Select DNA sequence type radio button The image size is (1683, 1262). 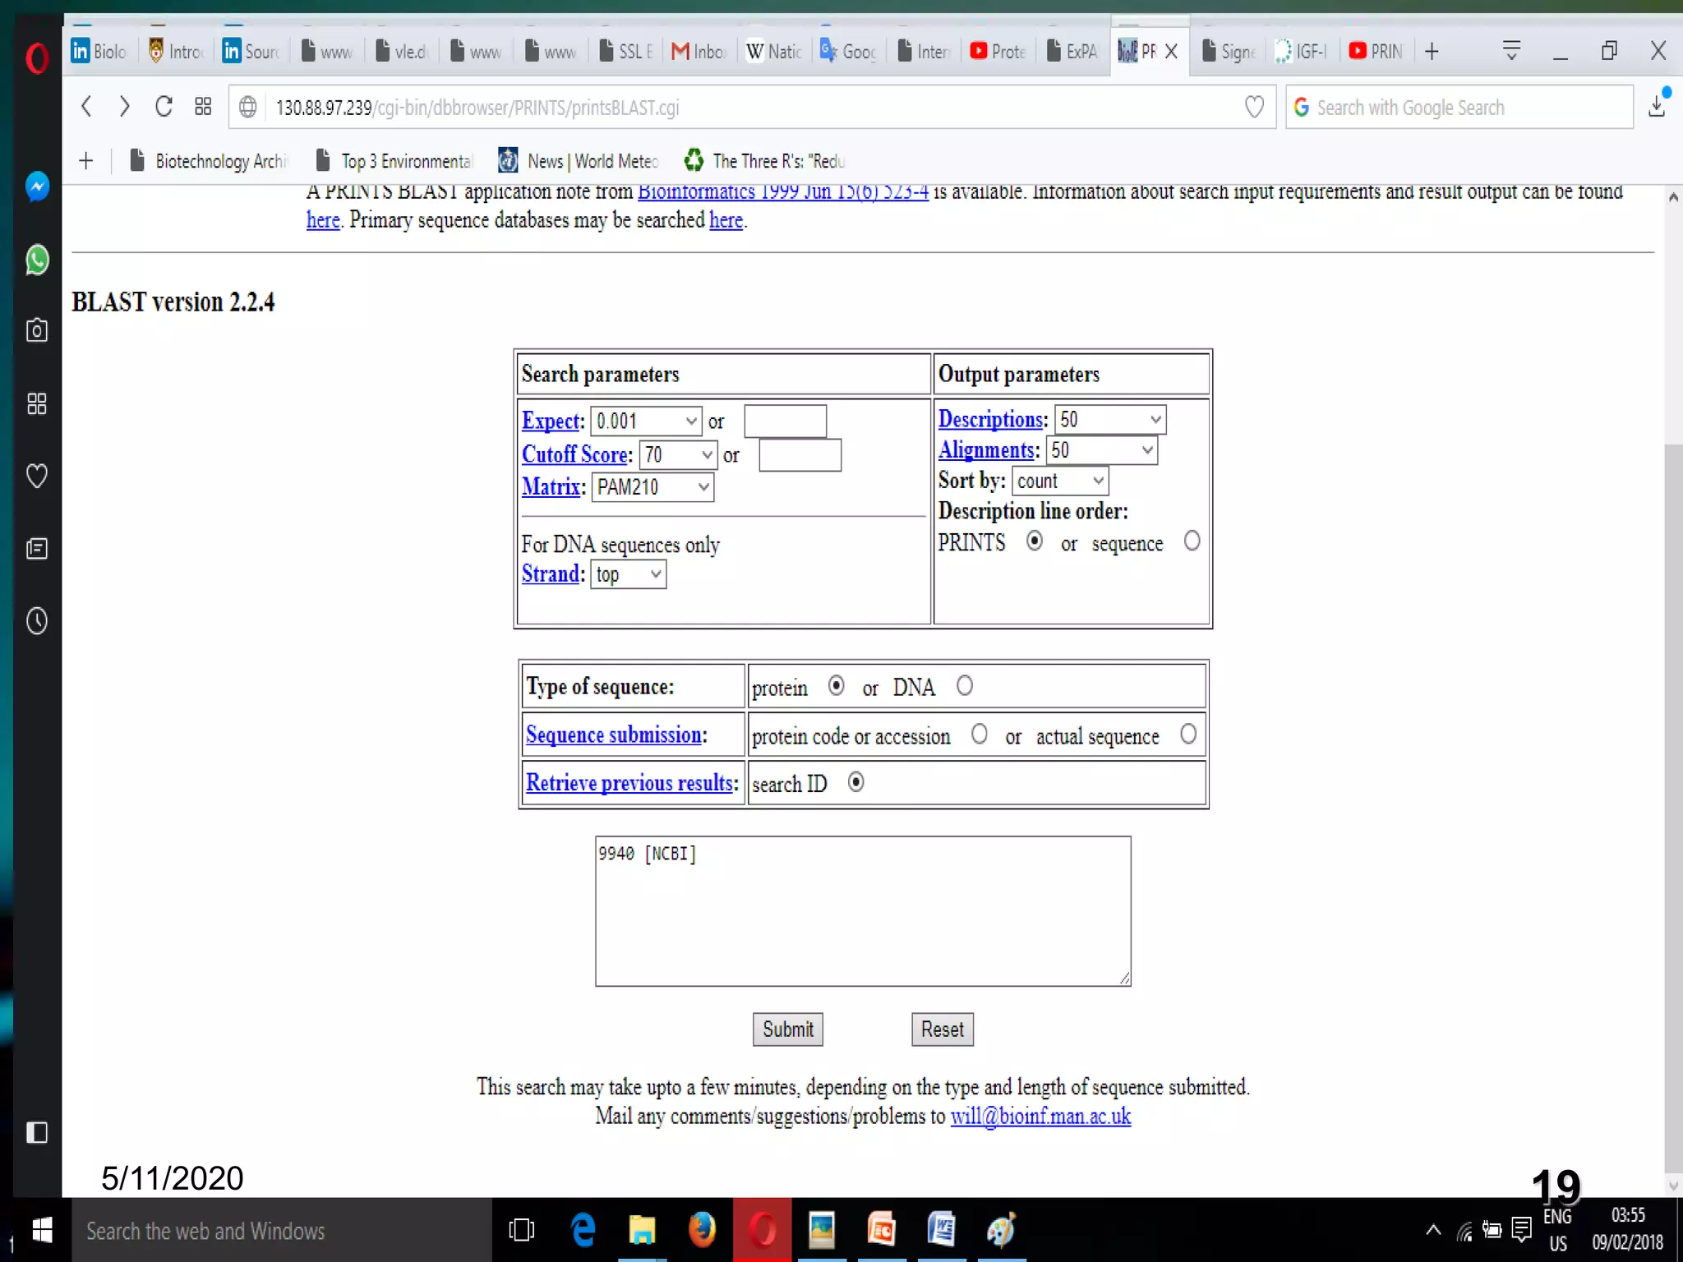(x=965, y=685)
